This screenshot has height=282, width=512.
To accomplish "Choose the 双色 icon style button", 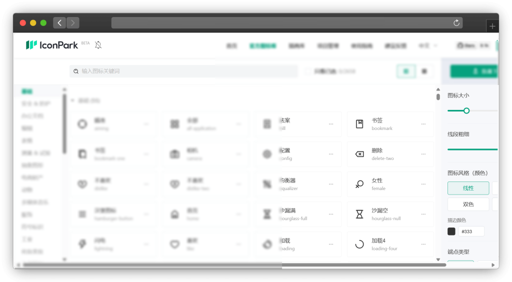I will (468, 204).
